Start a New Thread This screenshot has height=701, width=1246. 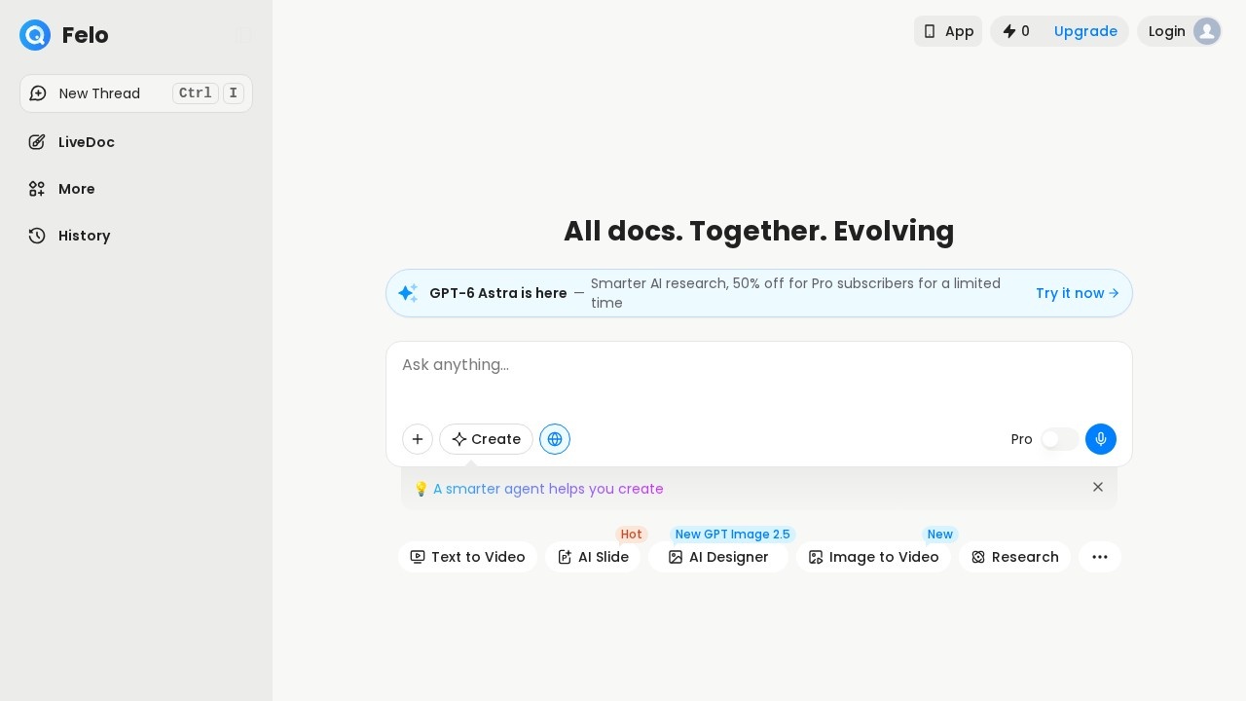coord(136,93)
